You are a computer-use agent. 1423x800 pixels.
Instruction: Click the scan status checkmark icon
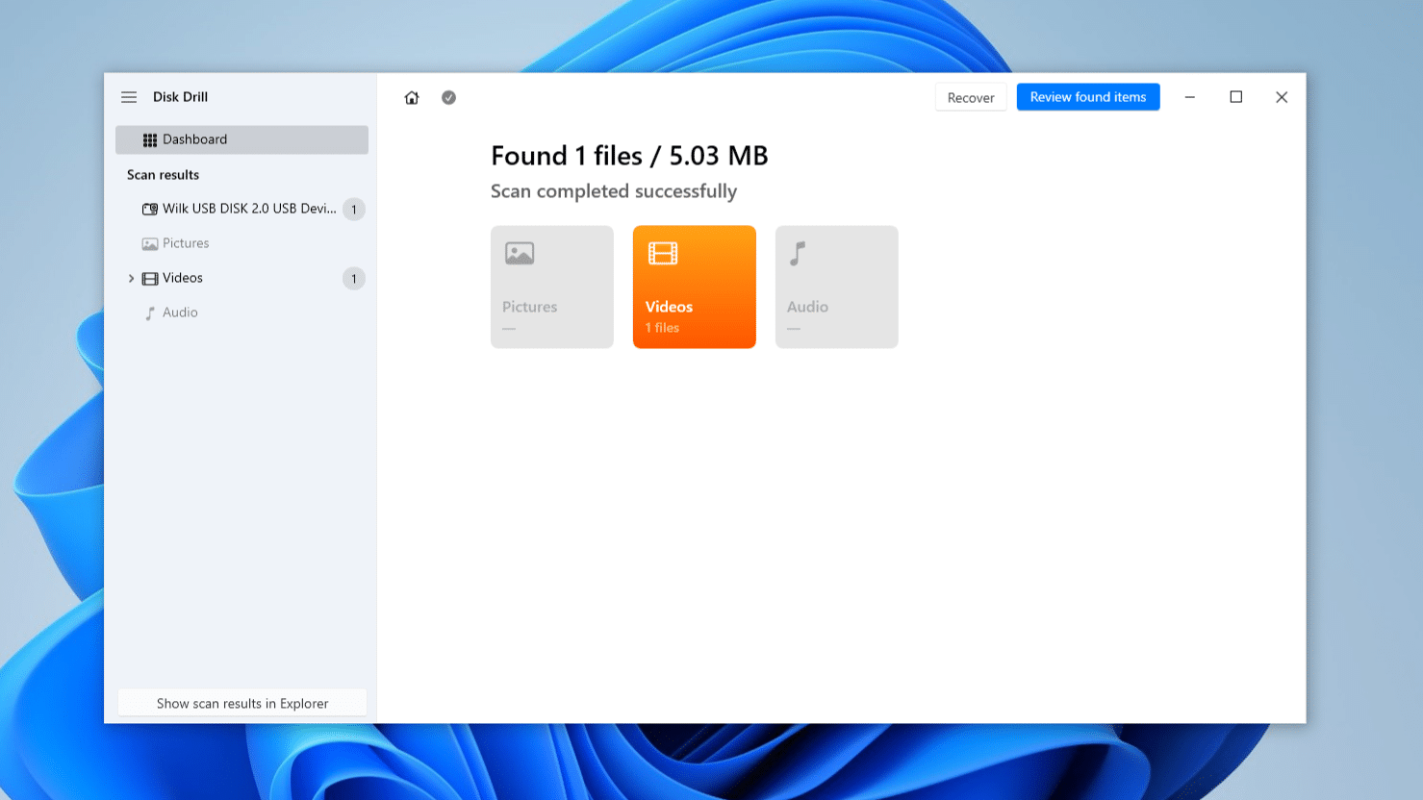coord(448,97)
